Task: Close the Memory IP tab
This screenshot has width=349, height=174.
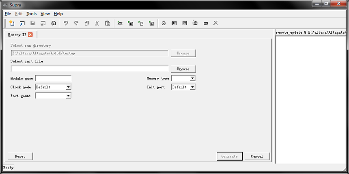Action: (x=30, y=35)
